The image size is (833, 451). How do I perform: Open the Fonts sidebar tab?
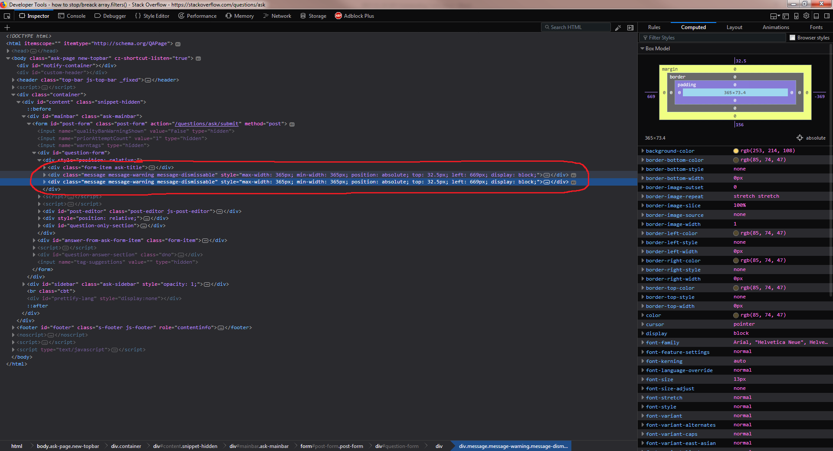[816, 27]
